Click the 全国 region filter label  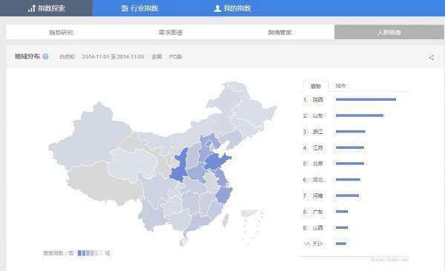[x=156, y=57]
